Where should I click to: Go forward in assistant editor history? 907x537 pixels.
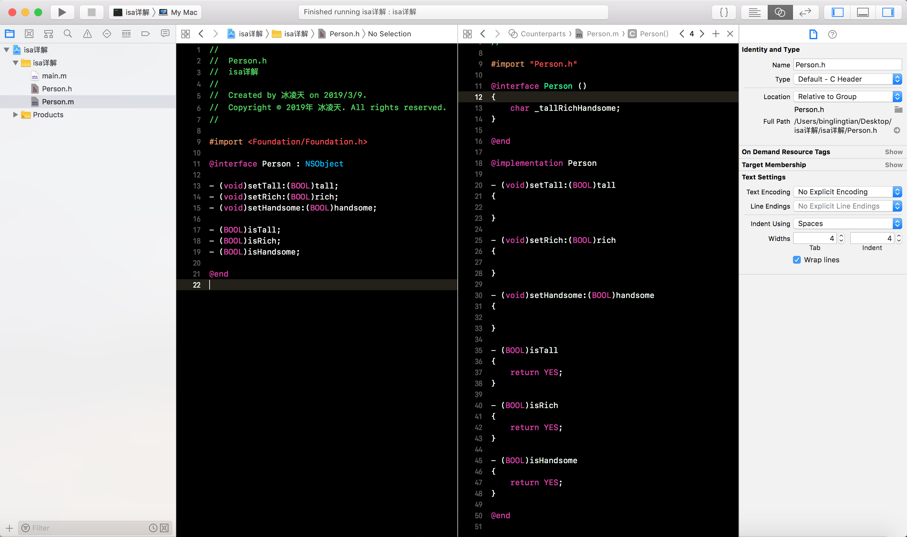[x=497, y=34]
